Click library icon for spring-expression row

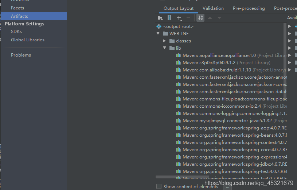[x=179, y=157]
